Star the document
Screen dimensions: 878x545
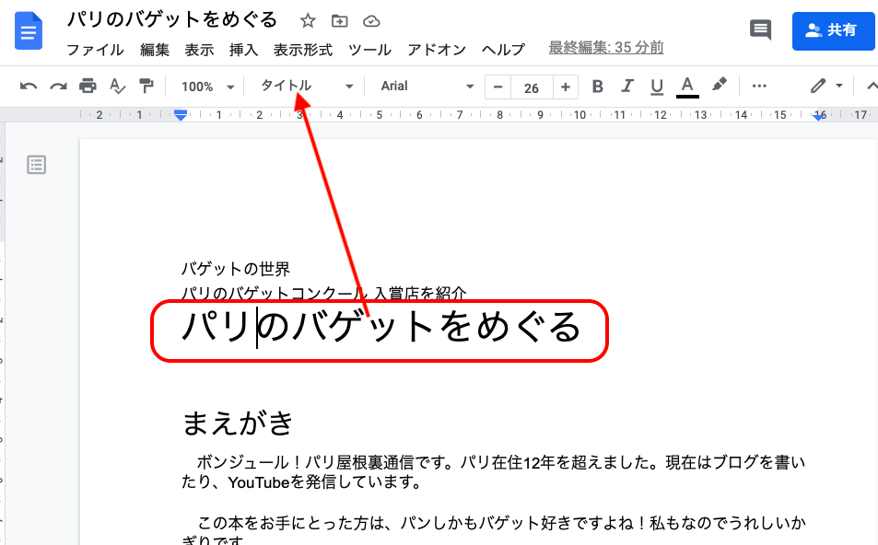tap(308, 21)
